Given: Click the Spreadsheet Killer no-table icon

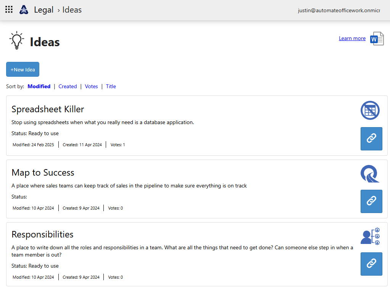Looking at the screenshot, I should point(370,111).
